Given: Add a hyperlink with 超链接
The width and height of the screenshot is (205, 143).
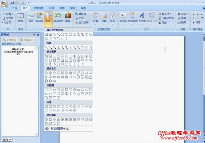Looking at the screenshot, I should 81,14.
